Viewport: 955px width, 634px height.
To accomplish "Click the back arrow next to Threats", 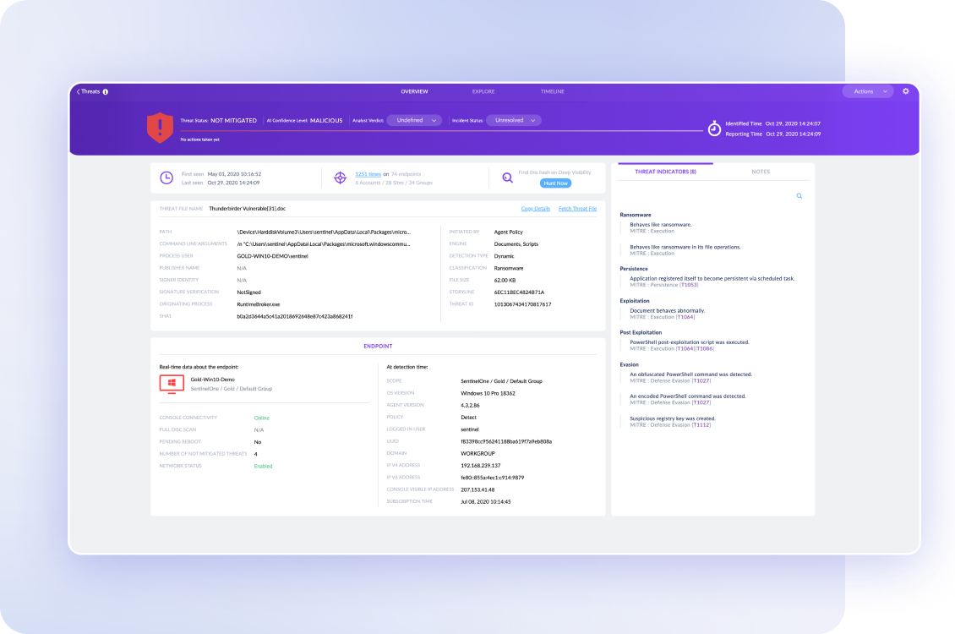I will (x=79, y=91).
